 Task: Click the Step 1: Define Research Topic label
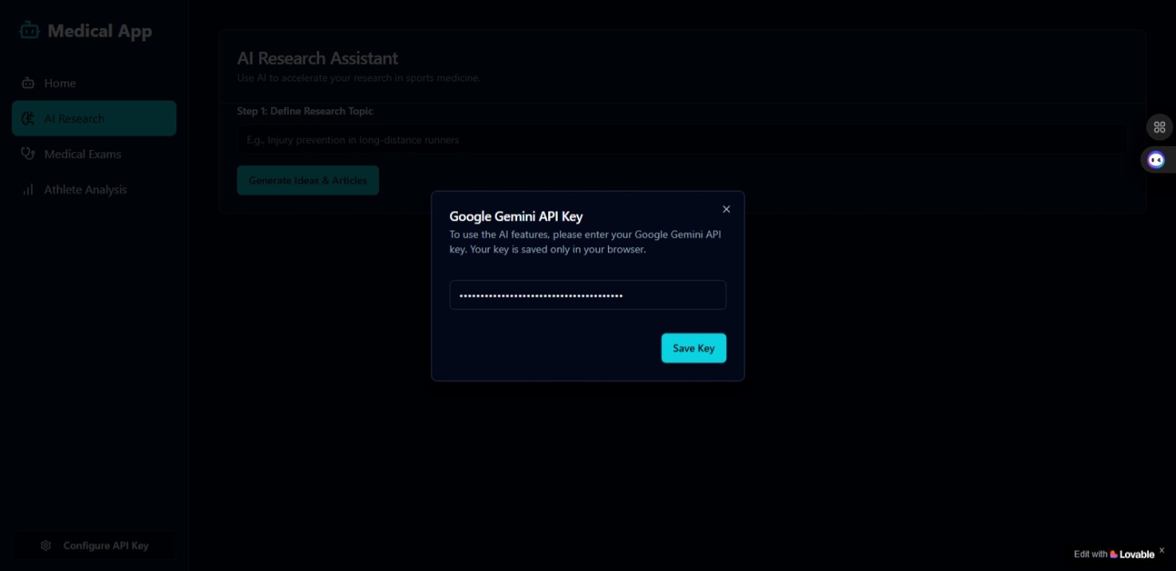coord(305,111)
